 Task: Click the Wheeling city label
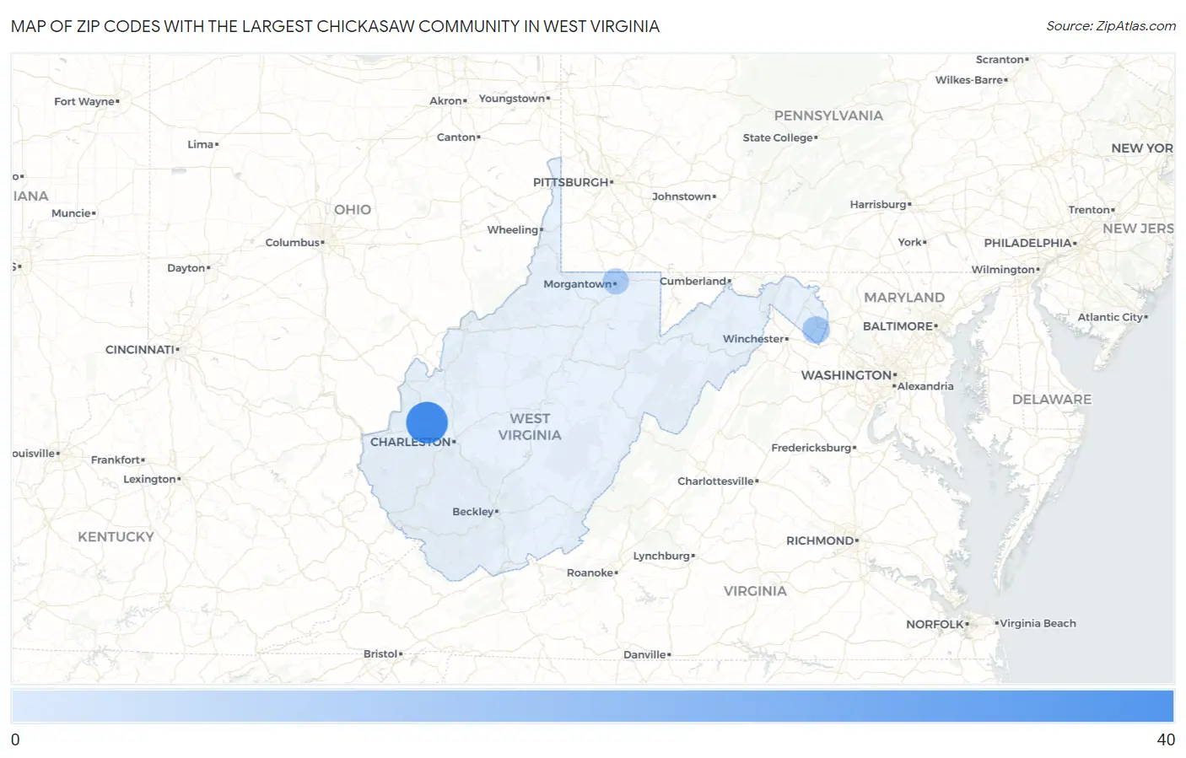pyautogui.click(x=513, y=229)
